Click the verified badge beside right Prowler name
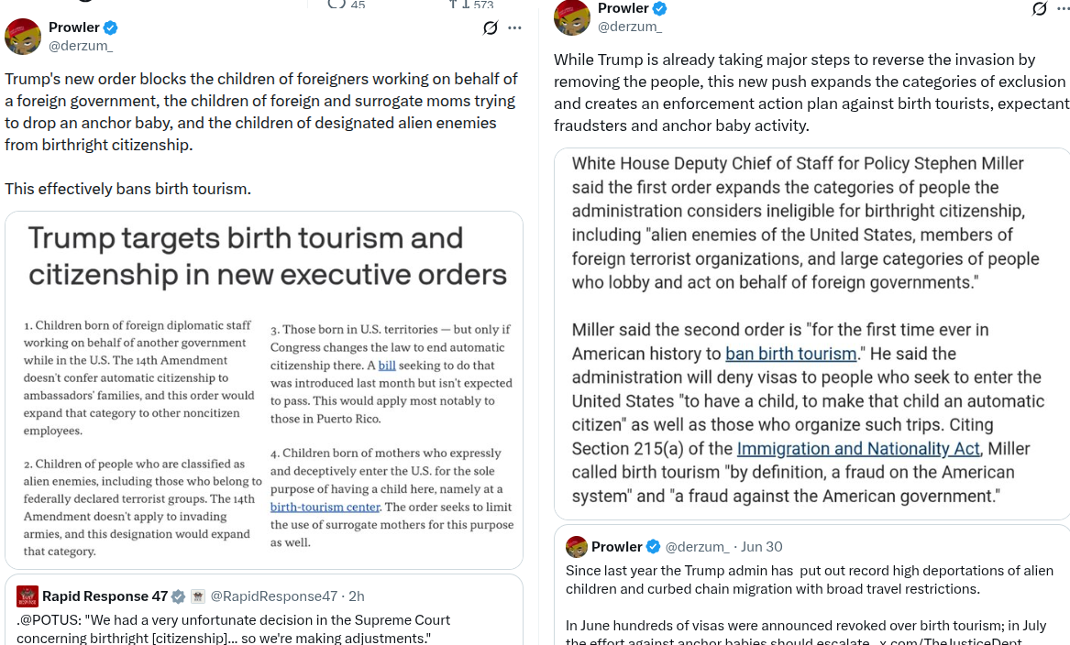Viewport: 1070px width, 645px height. click(x=660, y=9)
